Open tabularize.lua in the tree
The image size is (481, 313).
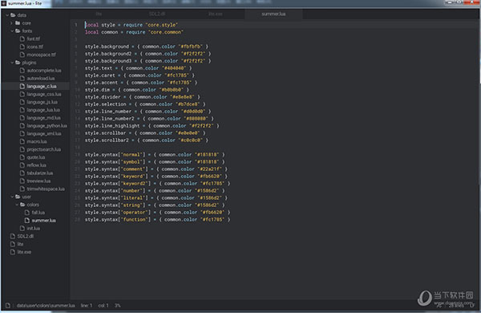tap(40, 173)
